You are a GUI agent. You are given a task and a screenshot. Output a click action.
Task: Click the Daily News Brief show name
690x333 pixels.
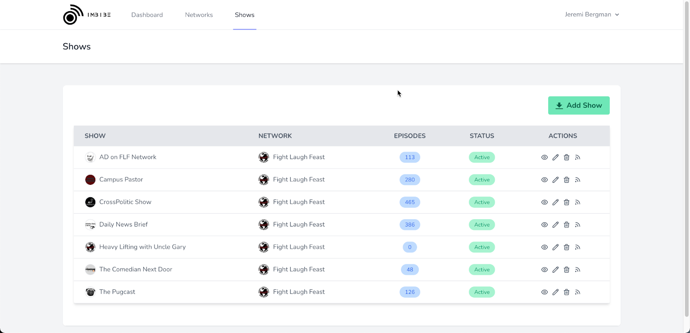pos(123,224)
